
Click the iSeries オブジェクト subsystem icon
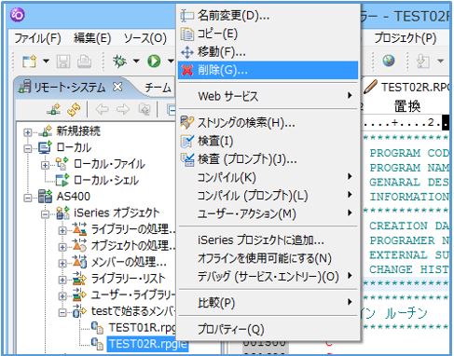click(x=63, y=212)
